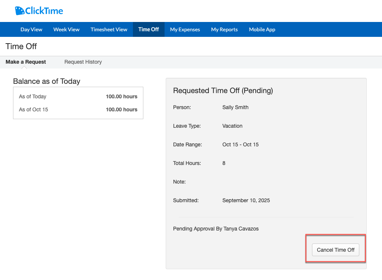Select the Make a Request subtab
382x280 pixels.
click(26, 62)
